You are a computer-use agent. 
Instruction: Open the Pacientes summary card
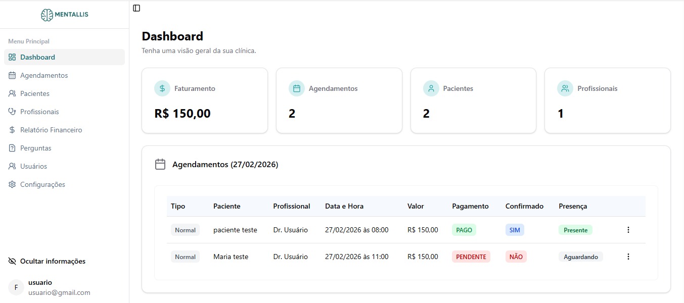(x=473, y=100)
